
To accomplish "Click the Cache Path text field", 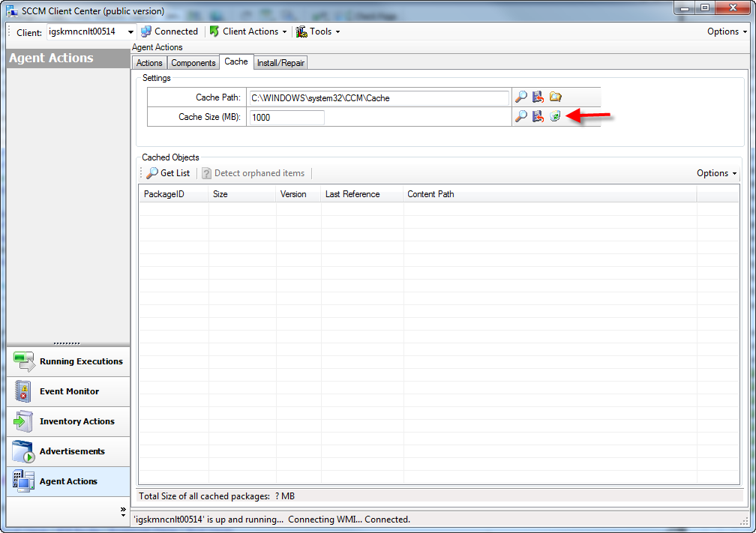I will pos(379,97).
